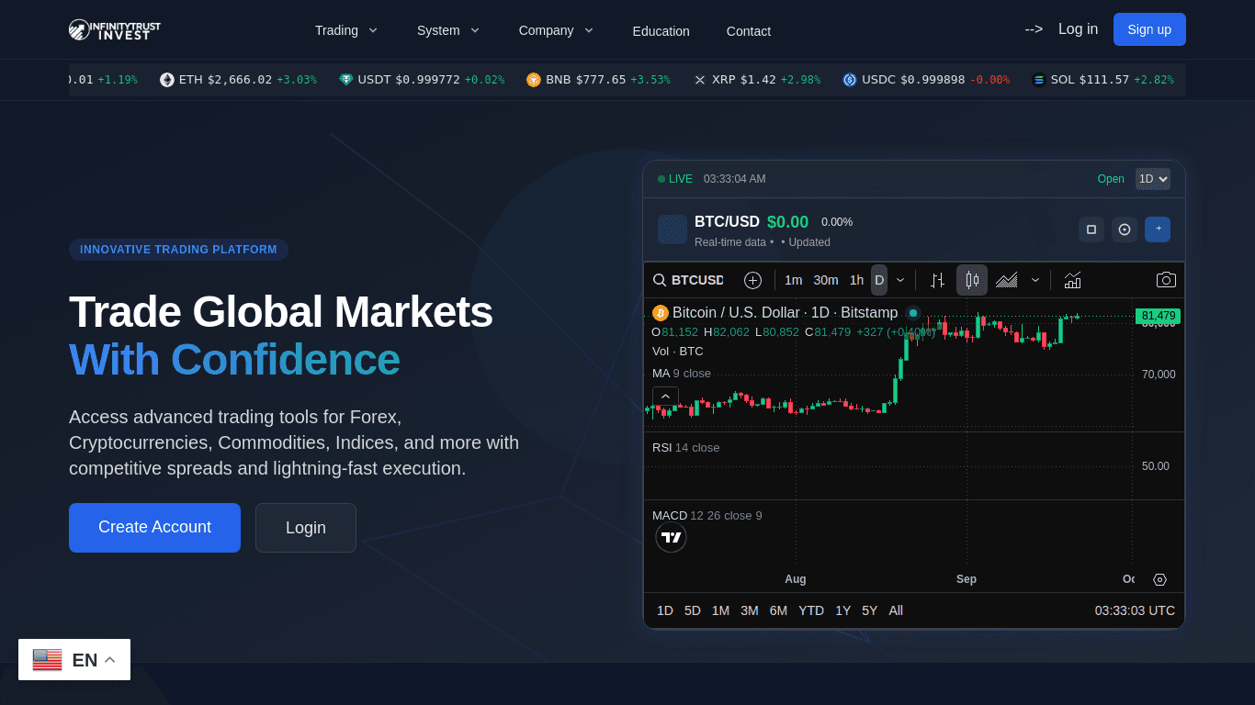
Task: Set chart range to All
Action: click(x=896, y=610)
